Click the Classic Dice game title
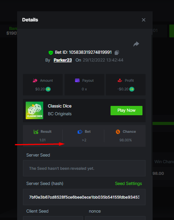The width and height of the screenshot is (174, 220). [x=60, y=106]
